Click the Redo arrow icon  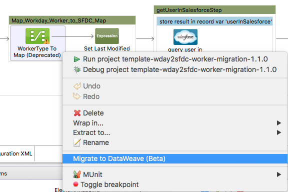76,96
